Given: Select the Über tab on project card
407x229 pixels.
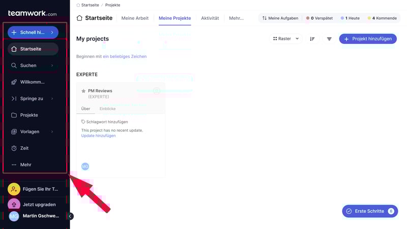Looking at the screenshot, I should point(85,108).
